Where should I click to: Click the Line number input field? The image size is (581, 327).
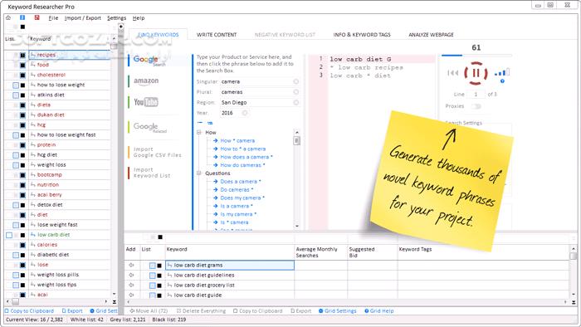(x=476, y=95)
